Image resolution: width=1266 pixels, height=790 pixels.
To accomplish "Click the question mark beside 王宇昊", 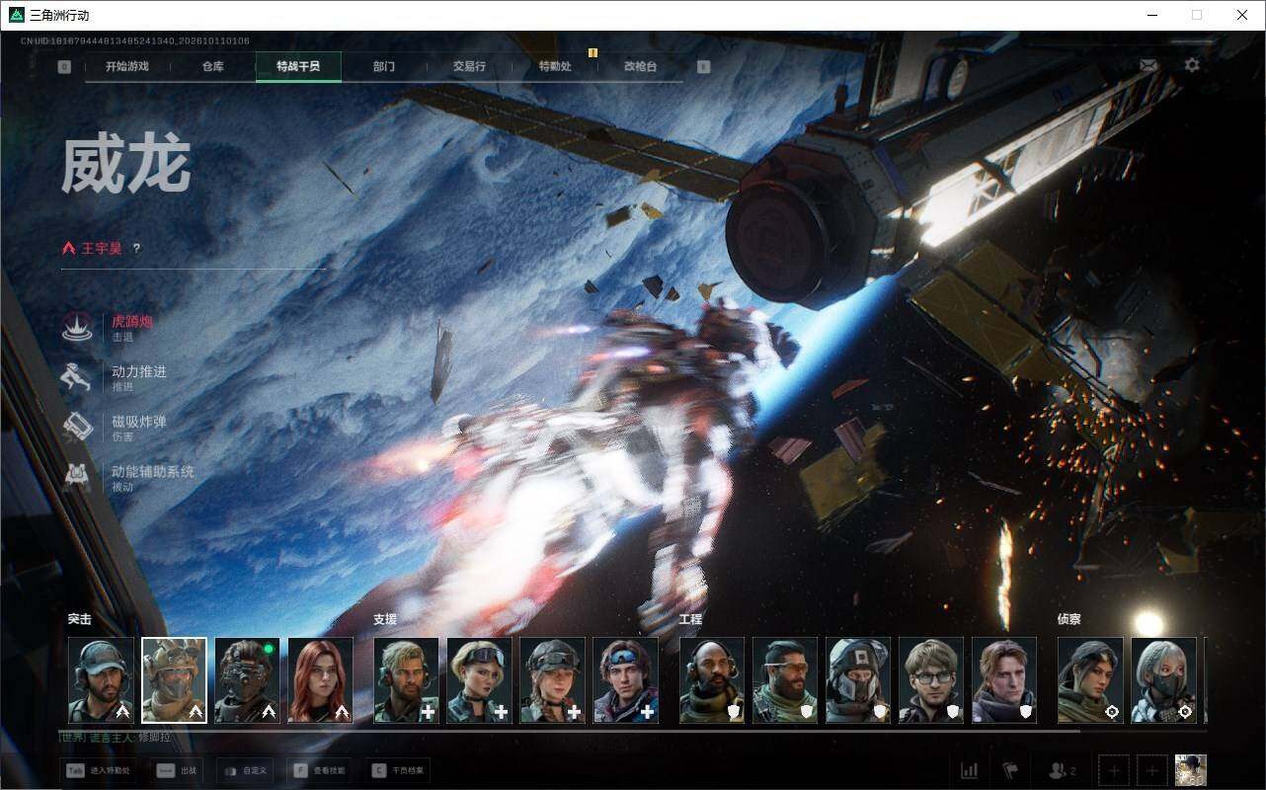I will [136, 249].
